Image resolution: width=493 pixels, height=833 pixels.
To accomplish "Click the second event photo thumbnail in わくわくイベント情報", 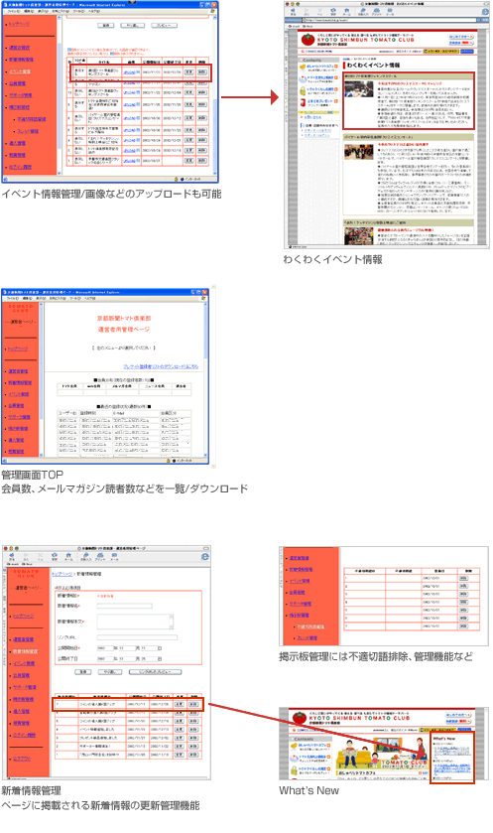I will pyautogui.click(x=359, y=151).
